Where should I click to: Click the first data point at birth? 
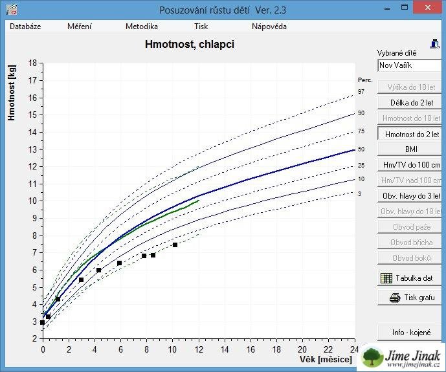point(43,322)
